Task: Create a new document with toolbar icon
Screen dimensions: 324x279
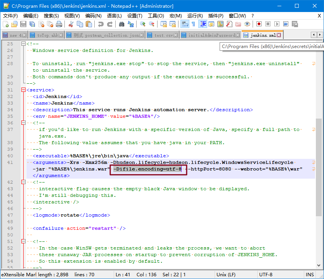Action: (x=6, y=24)
